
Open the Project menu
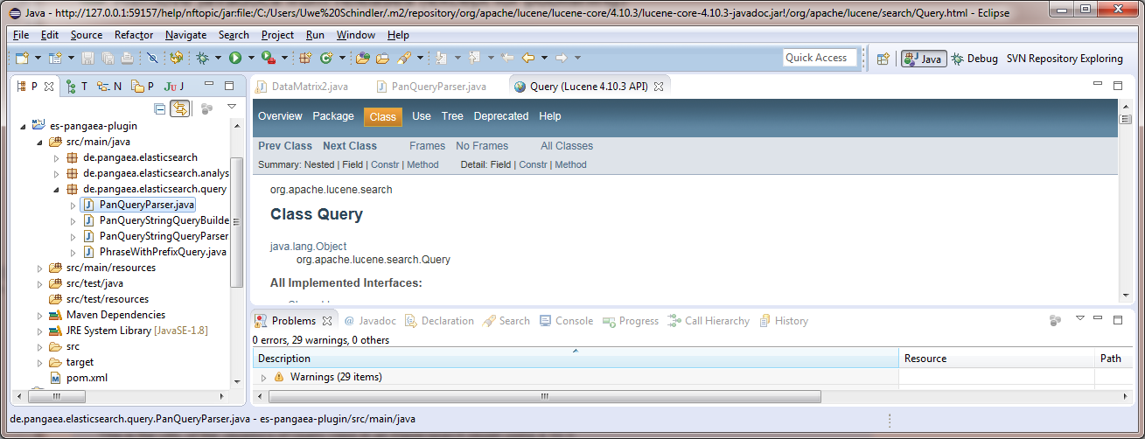pos(277,35)
